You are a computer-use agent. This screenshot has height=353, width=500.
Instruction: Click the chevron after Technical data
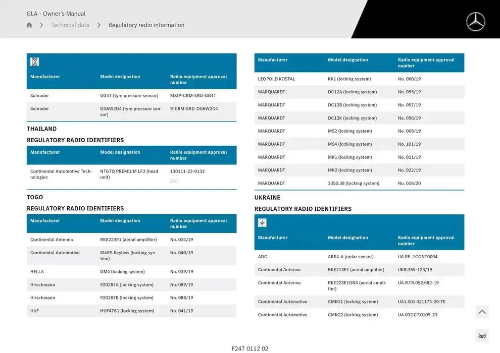coord(99,25)
